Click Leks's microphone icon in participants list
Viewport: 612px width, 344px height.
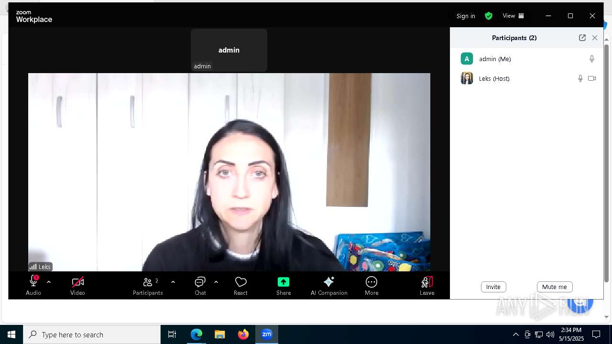[x=580, y=78]
